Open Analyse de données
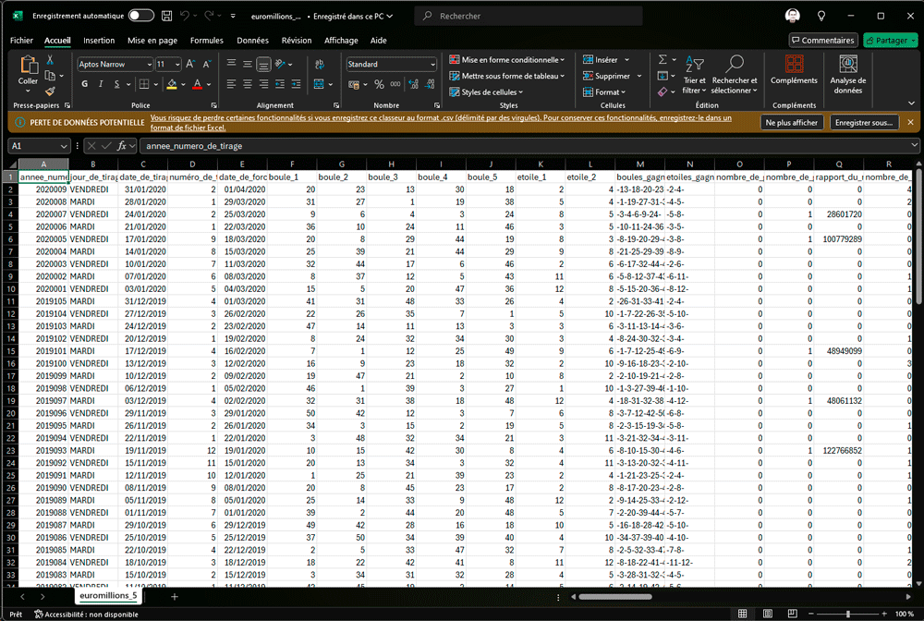This screenshot has height=621, width=924. pos(848,74)
